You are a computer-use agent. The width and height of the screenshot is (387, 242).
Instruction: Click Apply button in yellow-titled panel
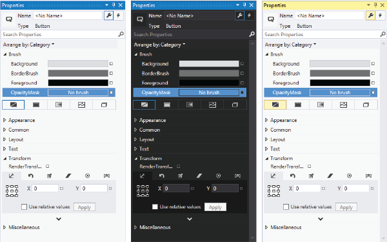click(x=346, y=207)
